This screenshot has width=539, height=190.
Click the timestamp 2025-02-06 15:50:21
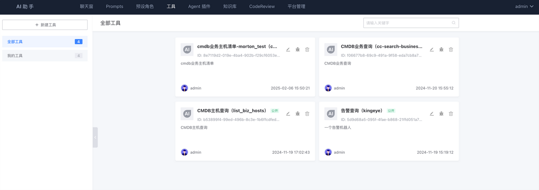click(x=290, y=88)
